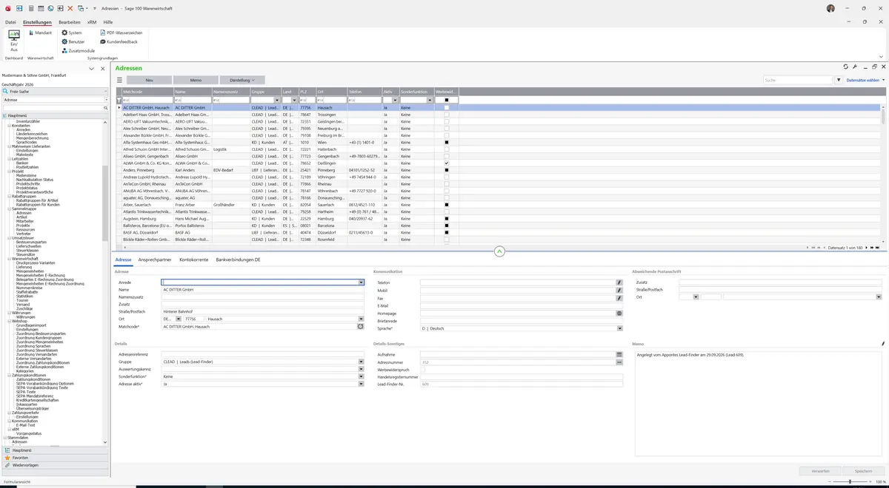
Task: Click the Verwerfen button
Action: tap(821, 470)
